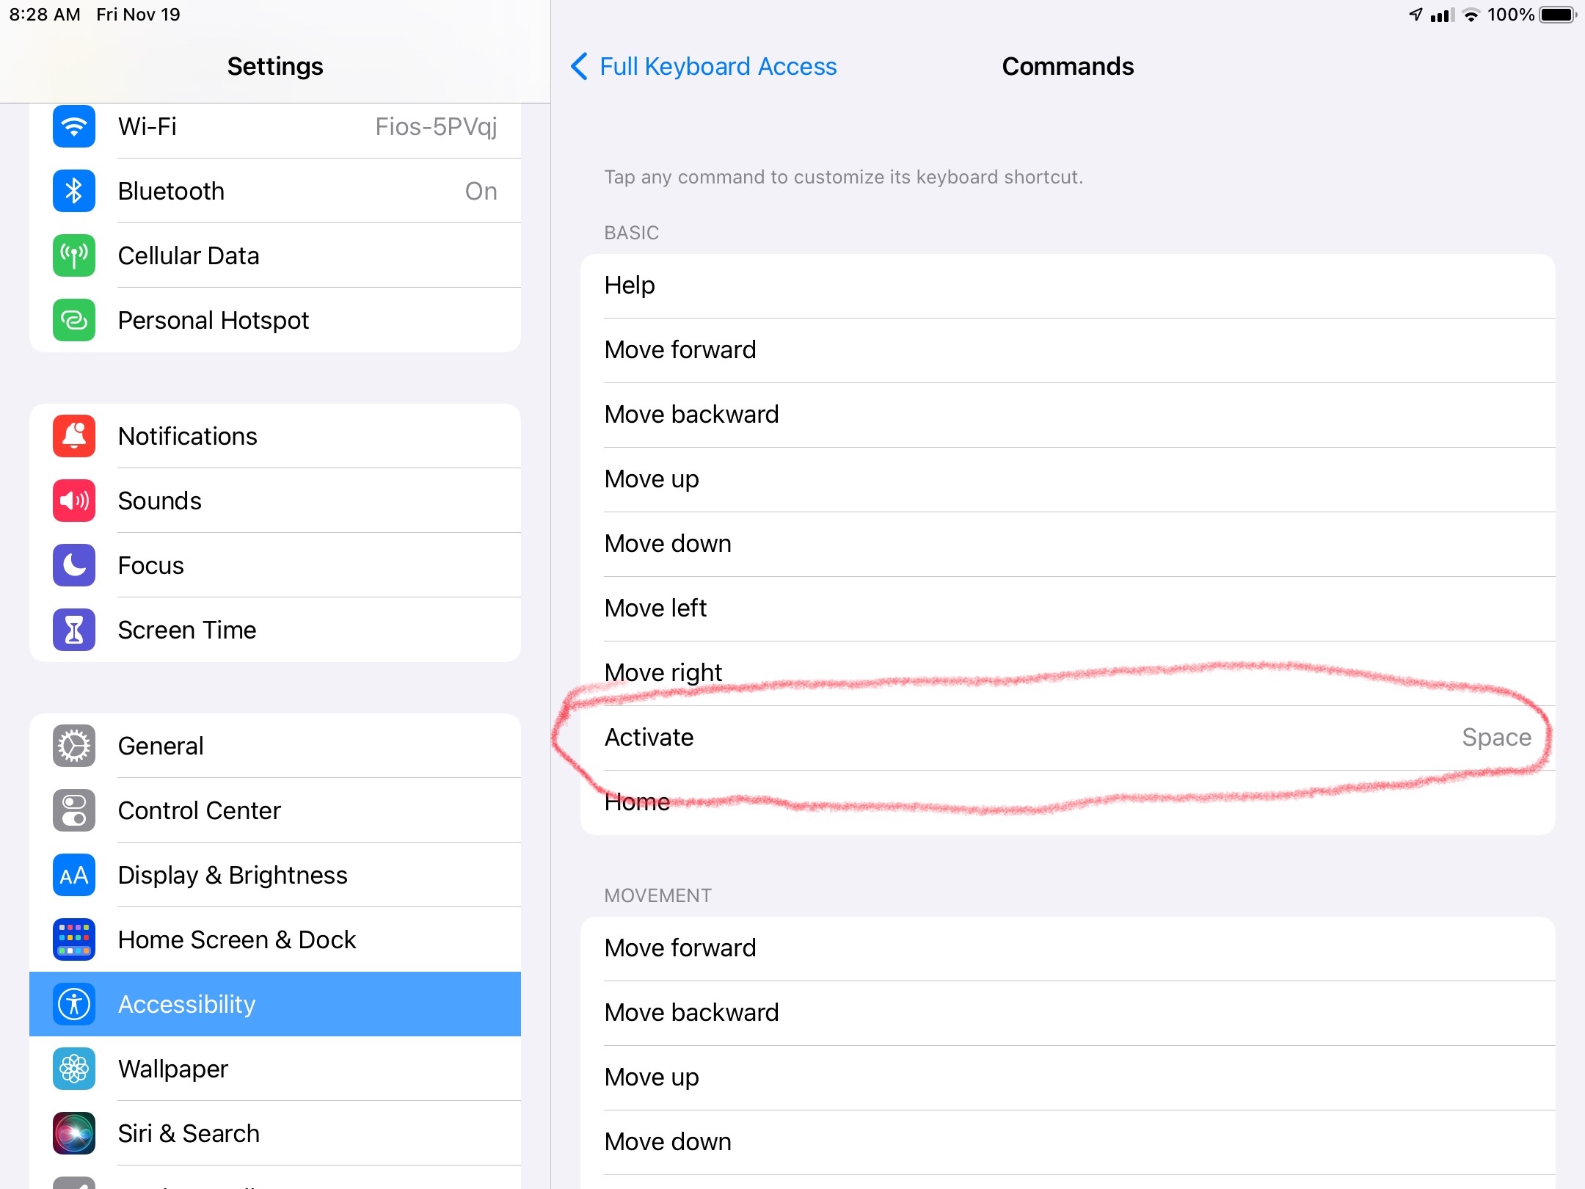This screenshot has width=1585, height=1189.
Task: Select the Personal Hotspot icon
Action: pos(74,321)
